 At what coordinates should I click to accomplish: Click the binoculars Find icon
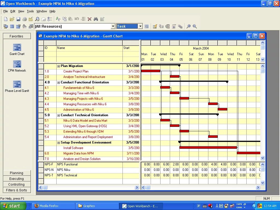tap(96, 19)
